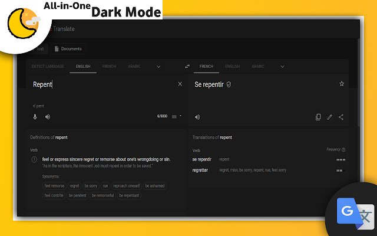Screen dimensions: 377x236
Task: Expand more target languages chevron
Action: click(283, 67)
